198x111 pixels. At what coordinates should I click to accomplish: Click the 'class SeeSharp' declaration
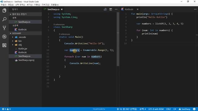coord(63,27)
